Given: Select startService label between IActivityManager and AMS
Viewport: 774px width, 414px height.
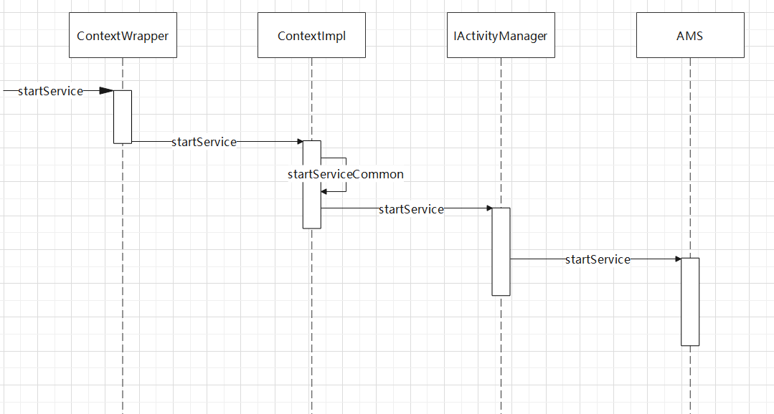Looking at the screenshot, I should coord(598,259).
